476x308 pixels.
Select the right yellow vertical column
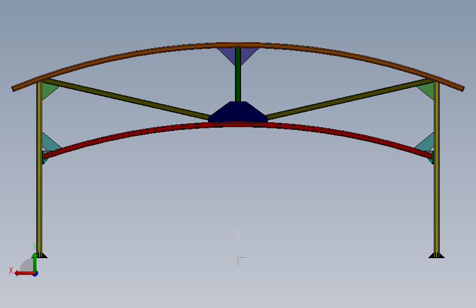(436, 170)
